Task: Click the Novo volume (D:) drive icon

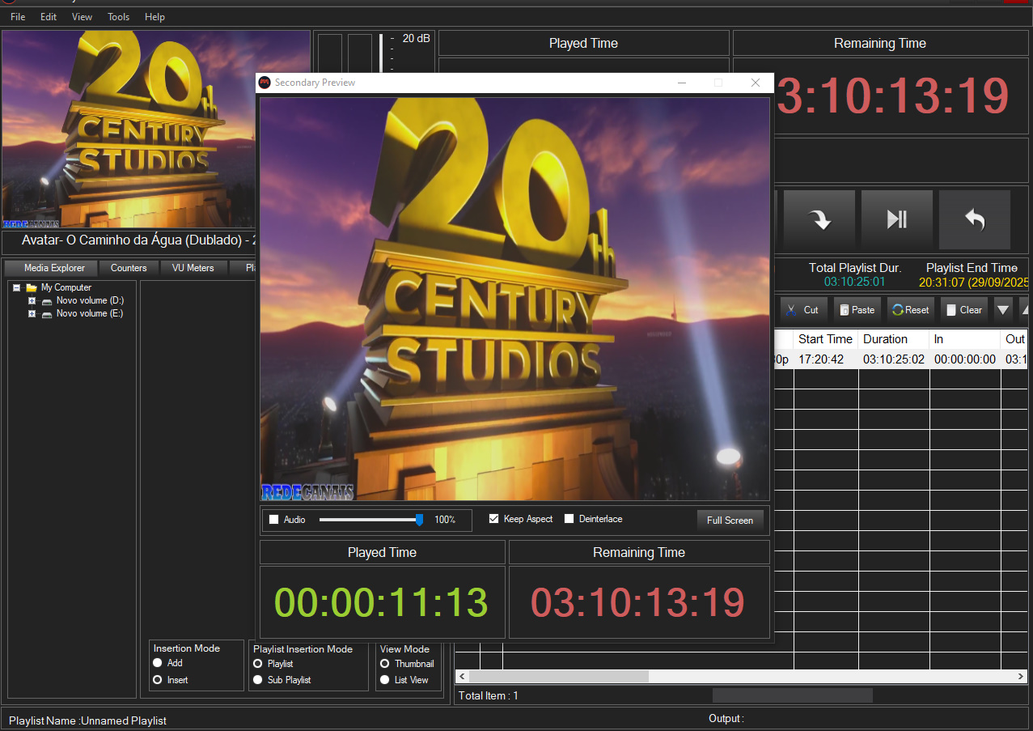Action: point(47,301)
